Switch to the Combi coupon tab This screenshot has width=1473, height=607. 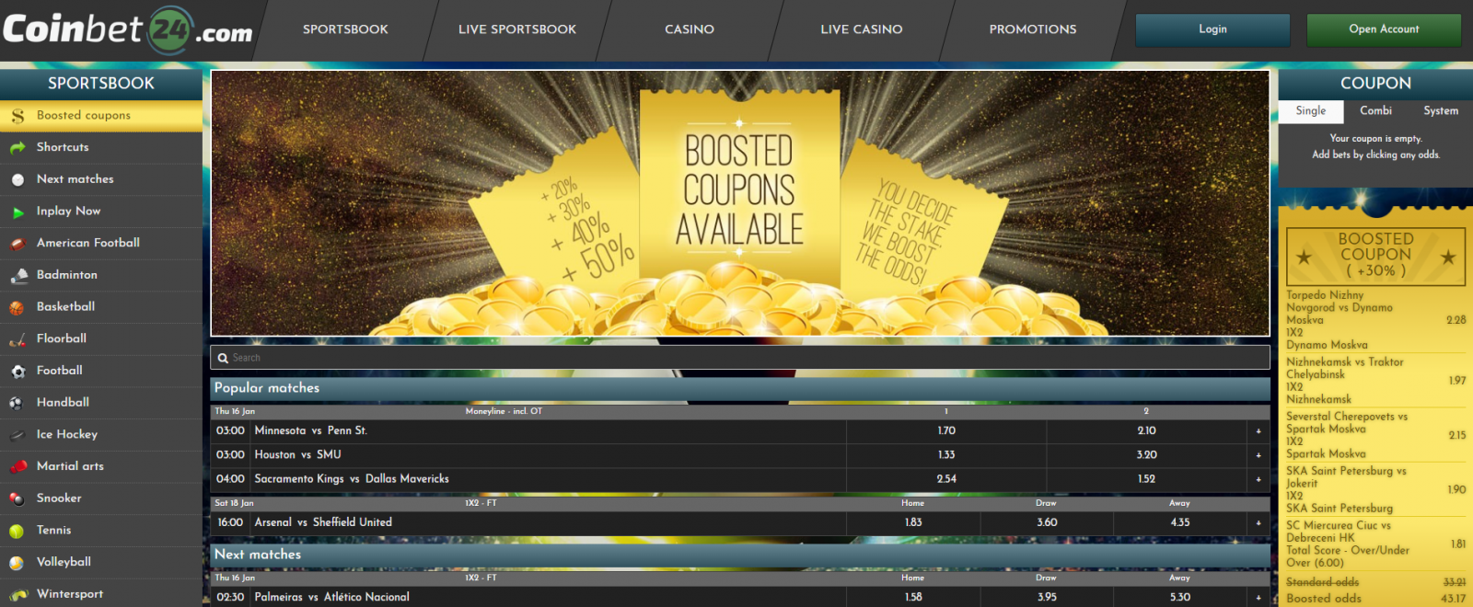click(1375, 110)
